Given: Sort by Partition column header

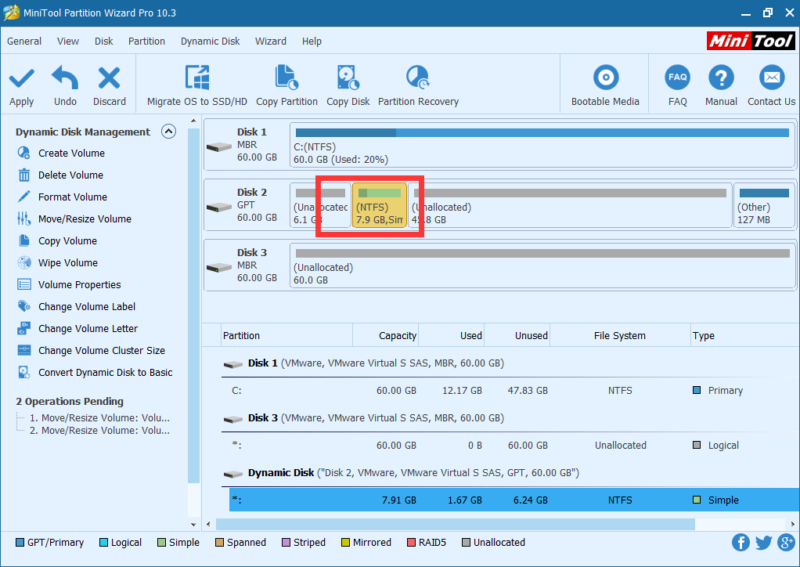Looking at the screenshot, I should tap(286, 335).
